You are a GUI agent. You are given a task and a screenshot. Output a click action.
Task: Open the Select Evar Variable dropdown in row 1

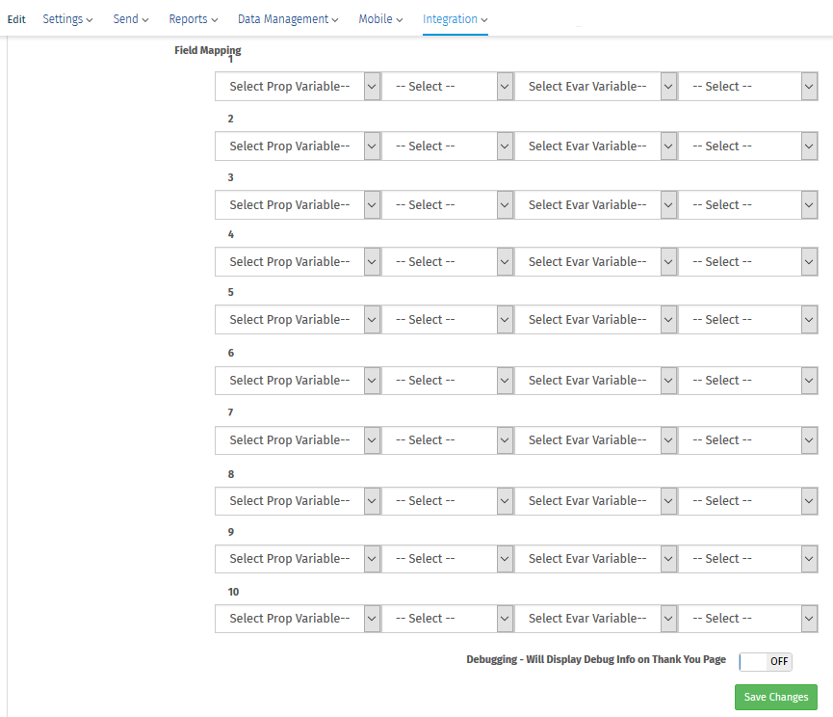click(x=595, y=86)
